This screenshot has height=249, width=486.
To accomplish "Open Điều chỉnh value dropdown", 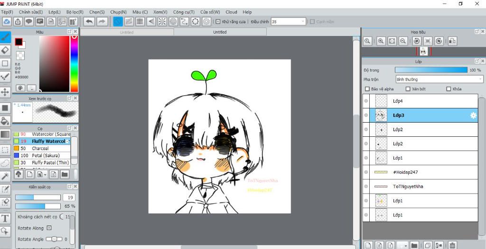I will [x=303, y=22].
